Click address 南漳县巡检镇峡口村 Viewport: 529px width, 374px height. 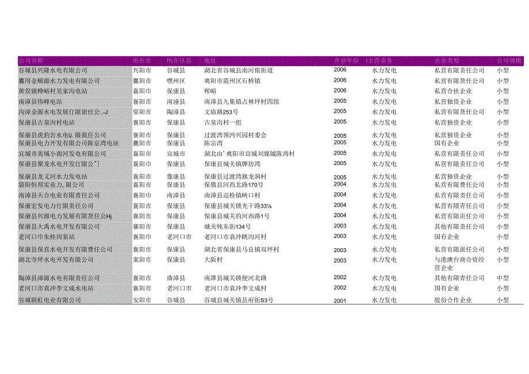pos(232,195)
